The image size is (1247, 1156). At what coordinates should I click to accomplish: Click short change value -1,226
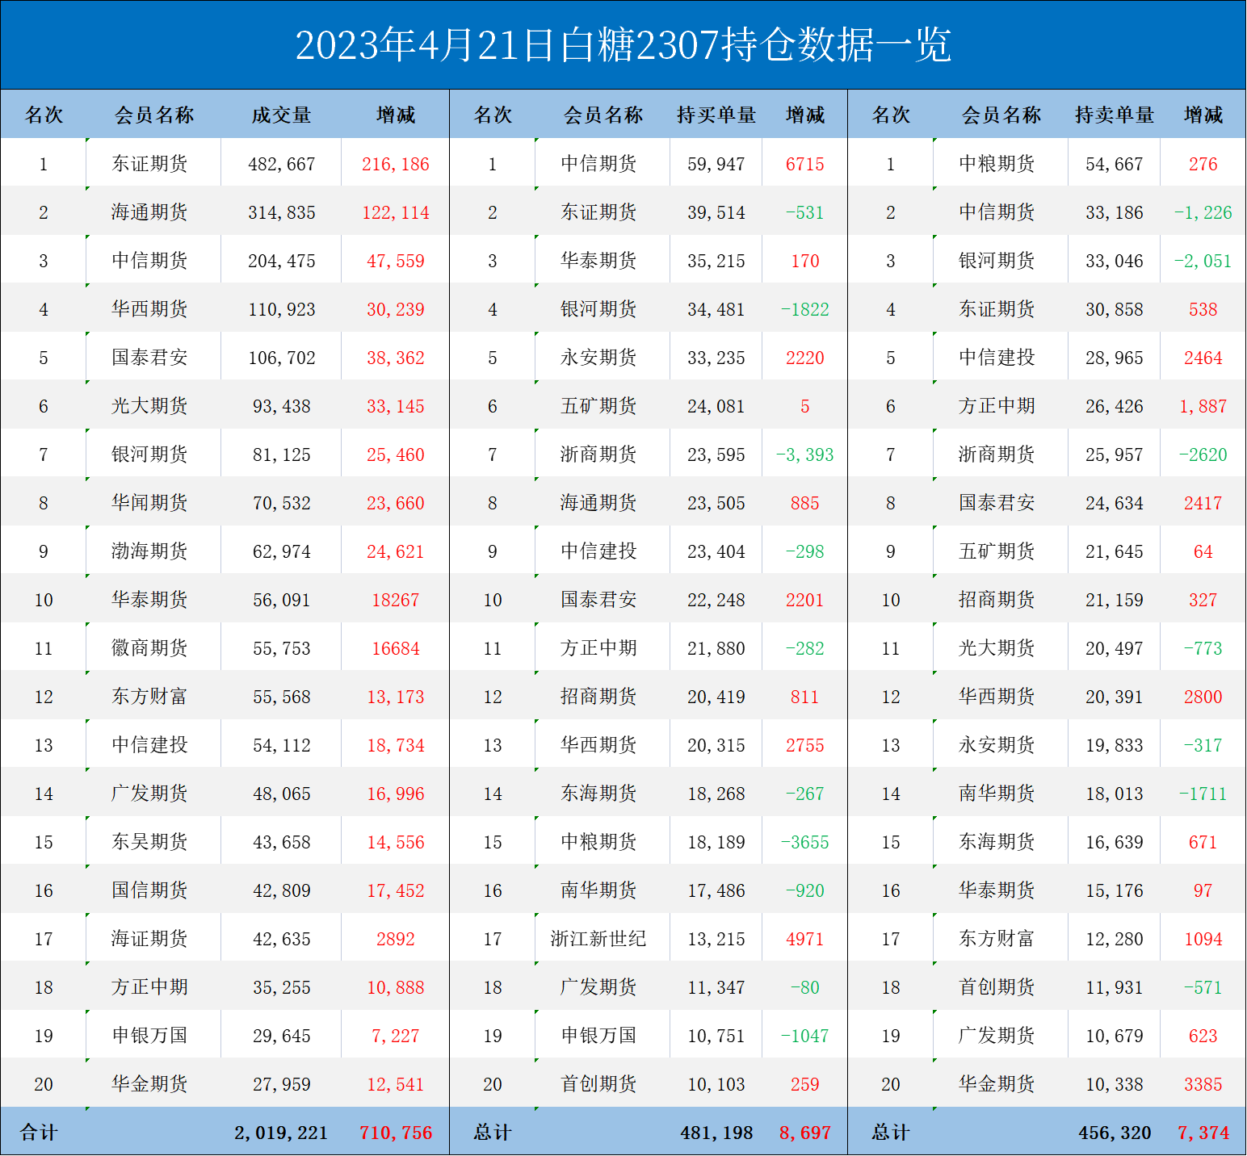point(1203,212)
